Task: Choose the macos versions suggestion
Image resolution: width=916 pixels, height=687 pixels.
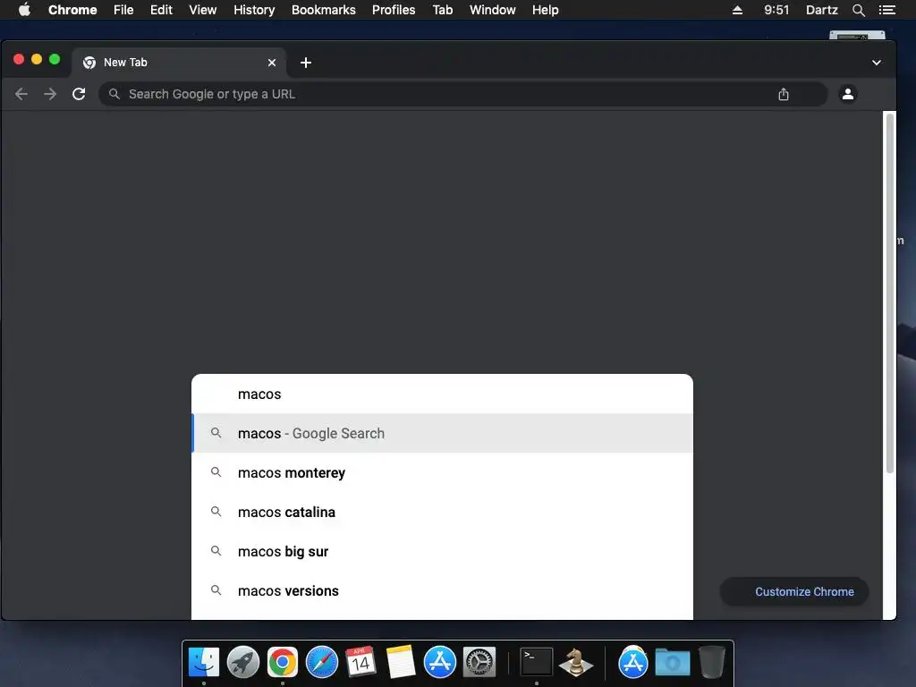Action: 442,590
